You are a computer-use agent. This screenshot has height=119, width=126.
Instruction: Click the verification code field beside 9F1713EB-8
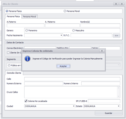click(104, 101)
